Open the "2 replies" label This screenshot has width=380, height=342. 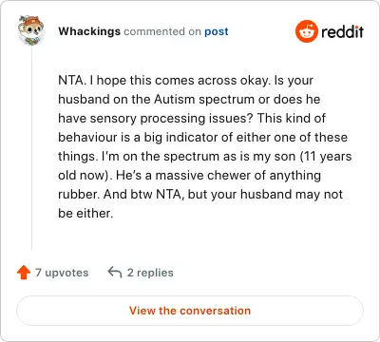tap(150, 273)
